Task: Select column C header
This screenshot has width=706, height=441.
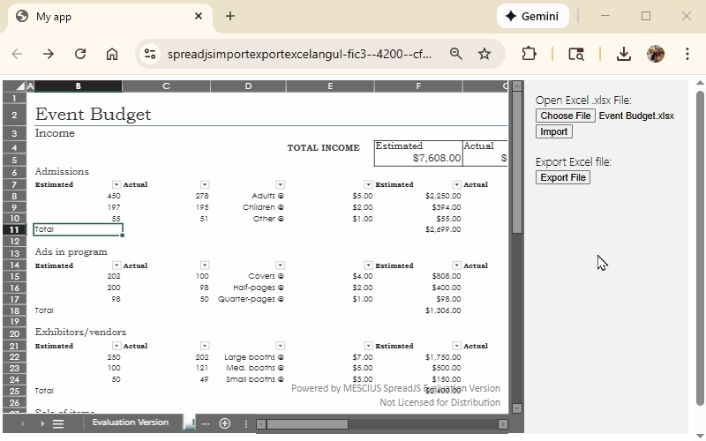Action: (166, 86)
